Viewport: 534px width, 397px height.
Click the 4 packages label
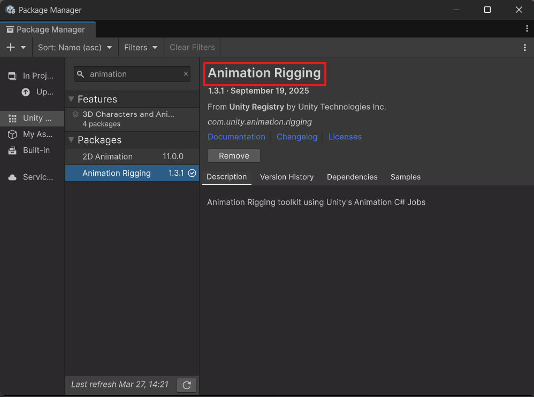tap(102, 124)
